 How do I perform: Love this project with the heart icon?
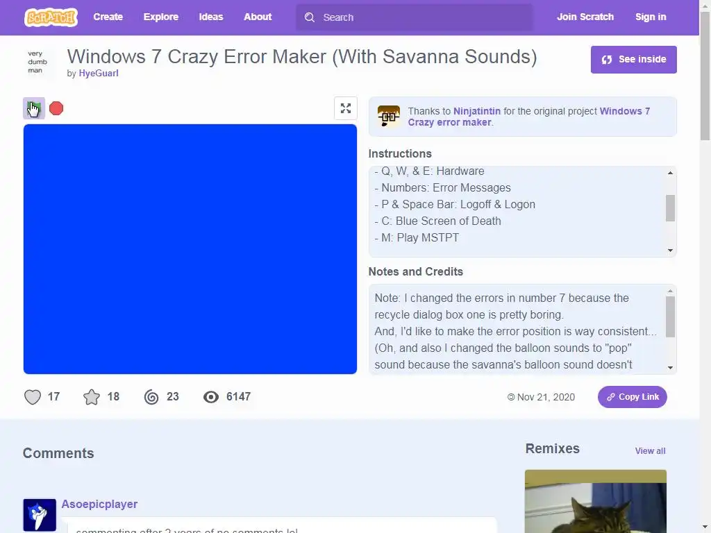point(33,397)
